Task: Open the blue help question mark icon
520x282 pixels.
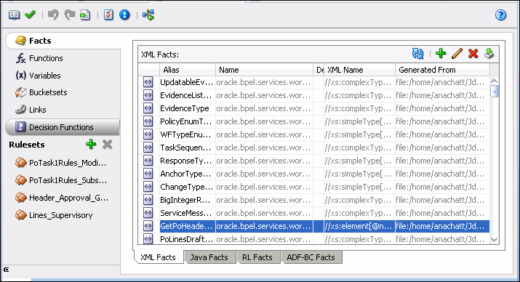Action: click(500, 15)
